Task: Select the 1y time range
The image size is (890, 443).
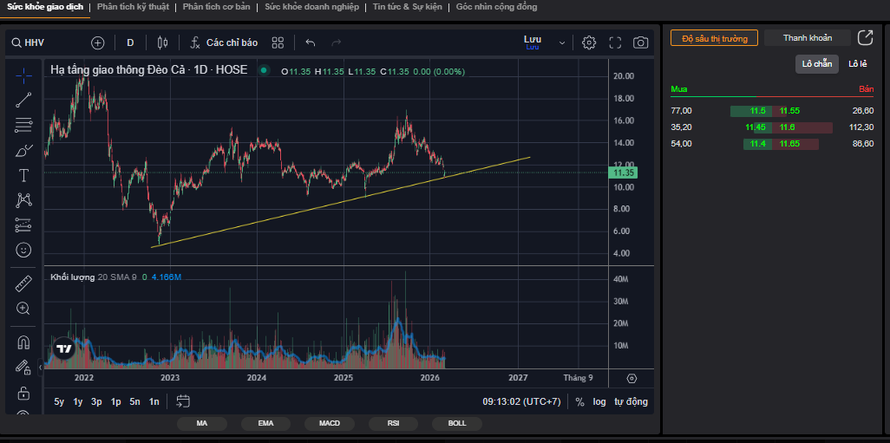Action: point(78,401)
